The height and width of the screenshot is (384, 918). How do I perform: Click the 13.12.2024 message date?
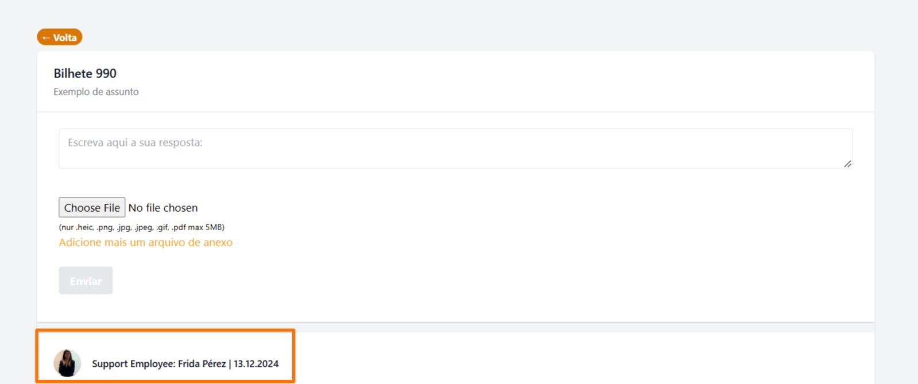pyautogui.click(x=256, y=364)
